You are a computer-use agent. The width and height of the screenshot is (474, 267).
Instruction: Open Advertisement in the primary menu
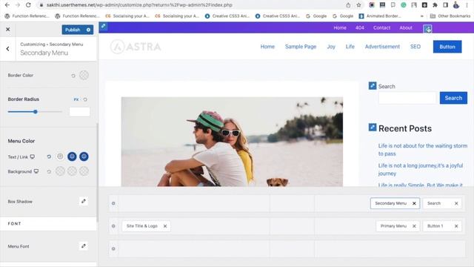[x=382, y=47]
